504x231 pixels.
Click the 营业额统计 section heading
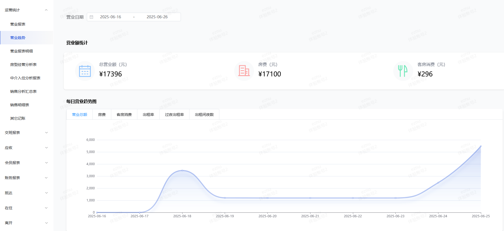pos(77,43)
